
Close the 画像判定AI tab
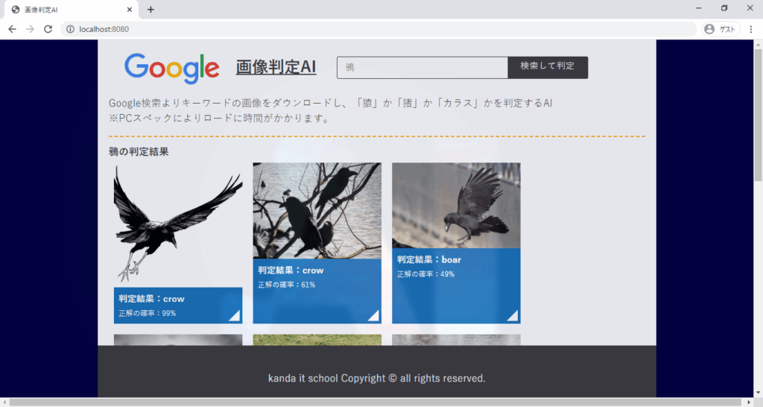(130, 10)
